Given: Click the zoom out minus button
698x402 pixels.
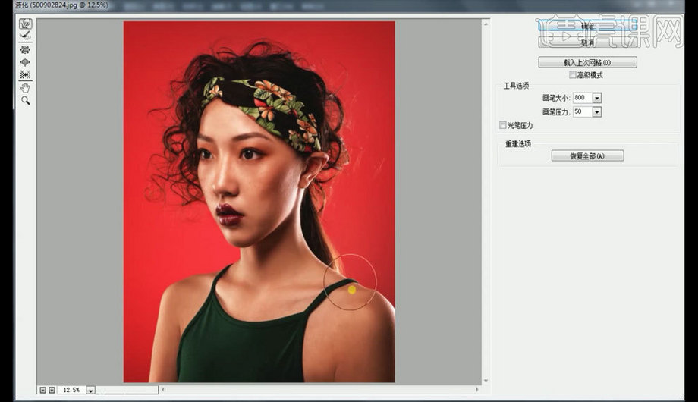Looking at the screenshot, I should pyautogui.click(x=42, y=390).
